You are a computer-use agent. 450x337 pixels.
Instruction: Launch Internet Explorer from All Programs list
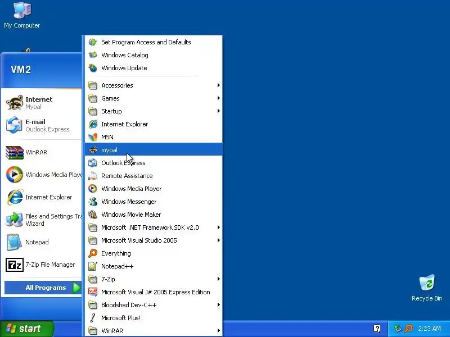[x=154, y=124]
